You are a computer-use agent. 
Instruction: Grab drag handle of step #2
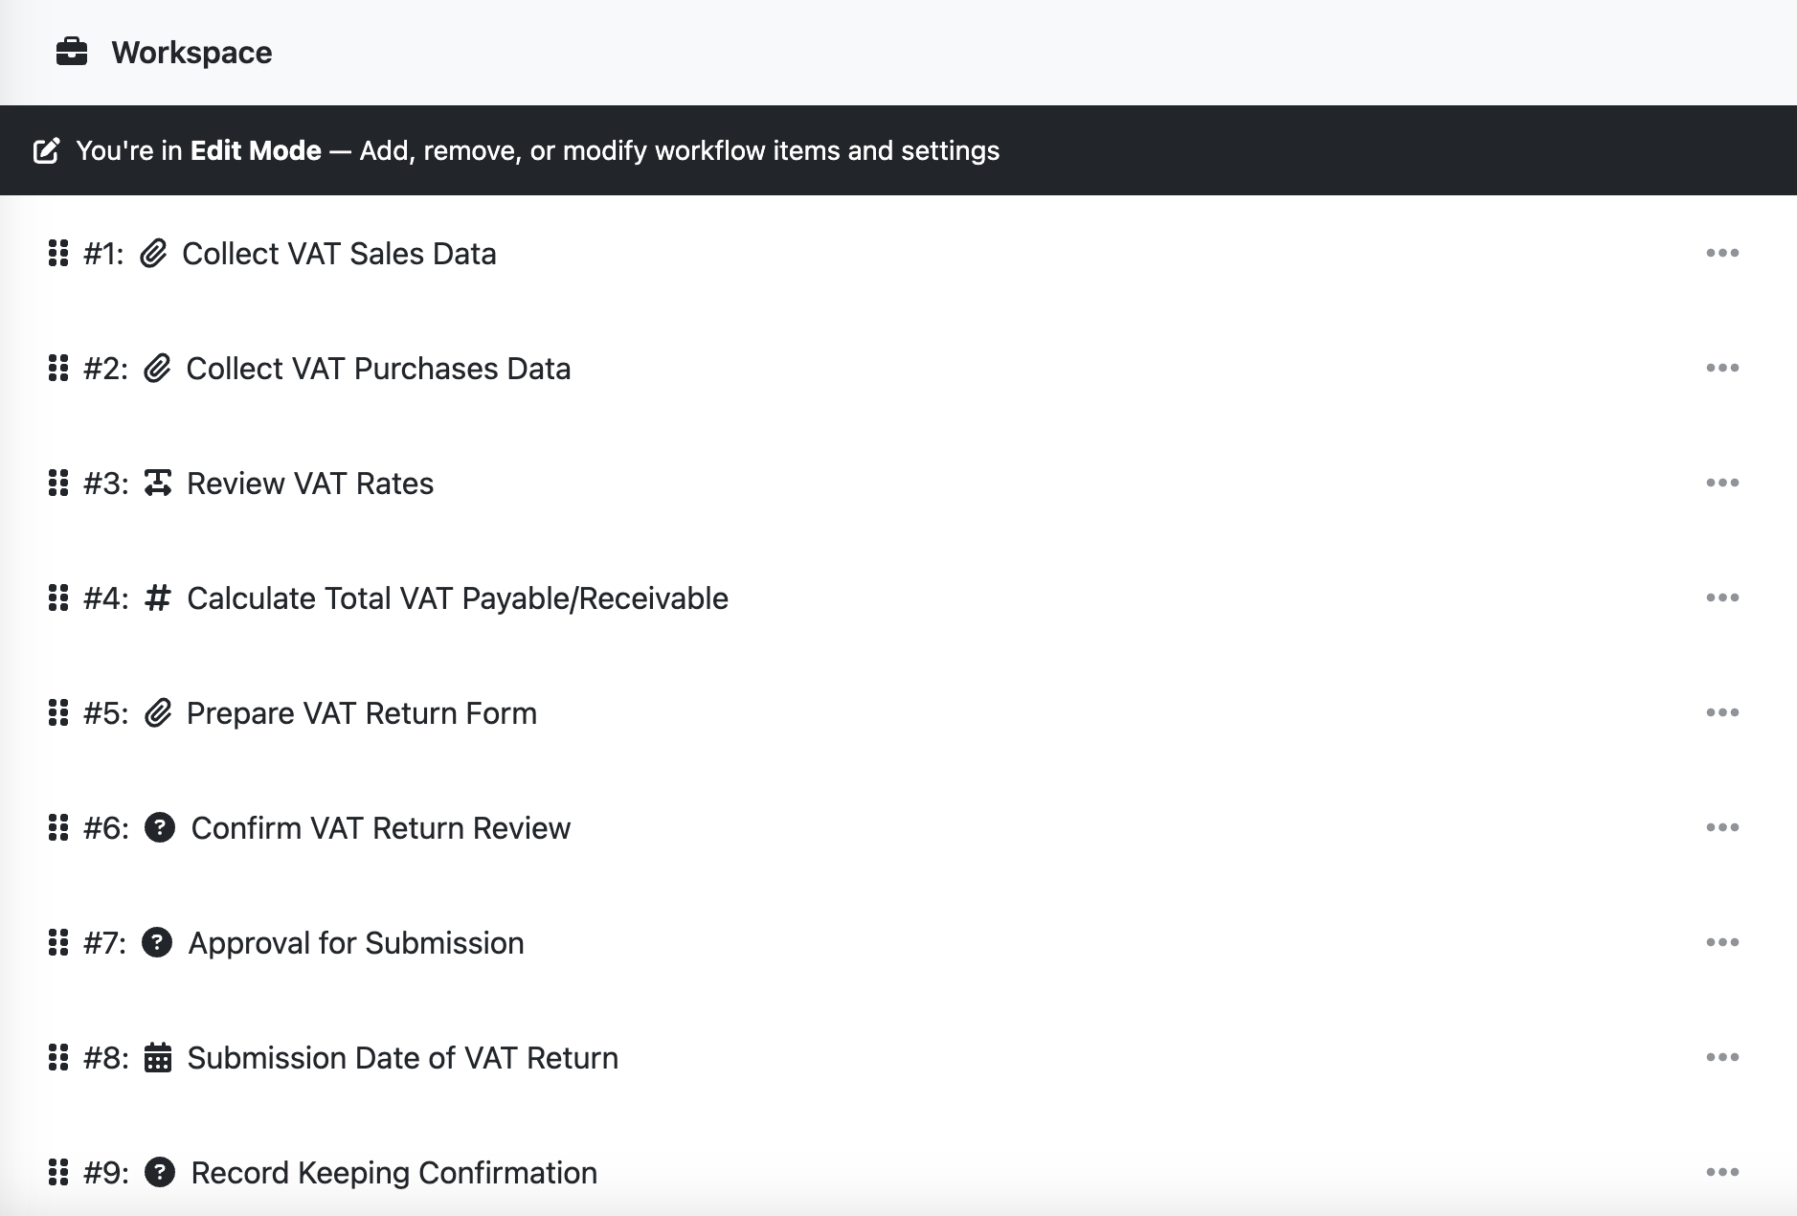coord(58,368)
